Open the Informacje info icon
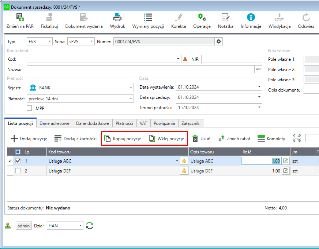319x249 pixels. pyautogui.click(x=251, y=17)
